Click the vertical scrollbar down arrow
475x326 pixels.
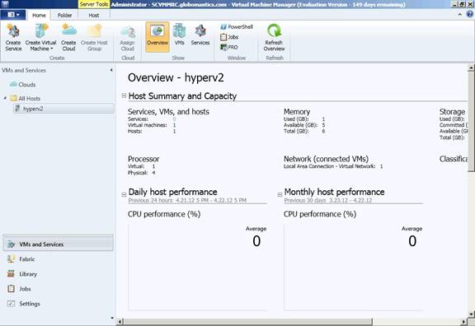[x=471, y=314]
